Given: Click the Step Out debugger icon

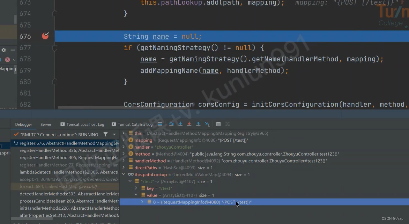Looking at the screenshot, I should (198, 124).
